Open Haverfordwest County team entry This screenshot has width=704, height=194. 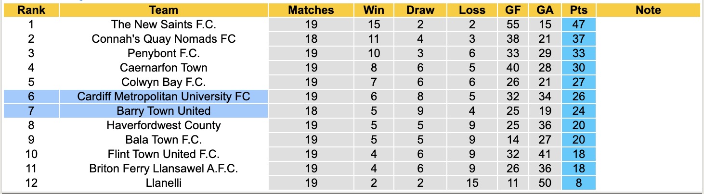pos(164,125)
